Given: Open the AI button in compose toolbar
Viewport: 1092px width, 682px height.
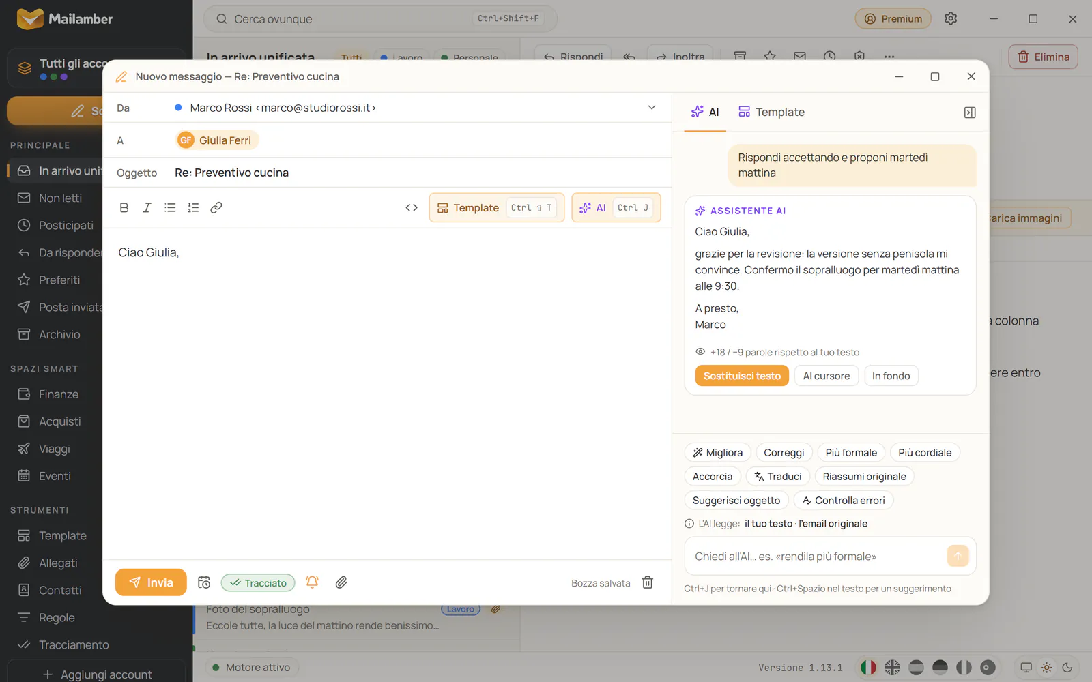Looking at the screenshot, I should tap(616, 208).
